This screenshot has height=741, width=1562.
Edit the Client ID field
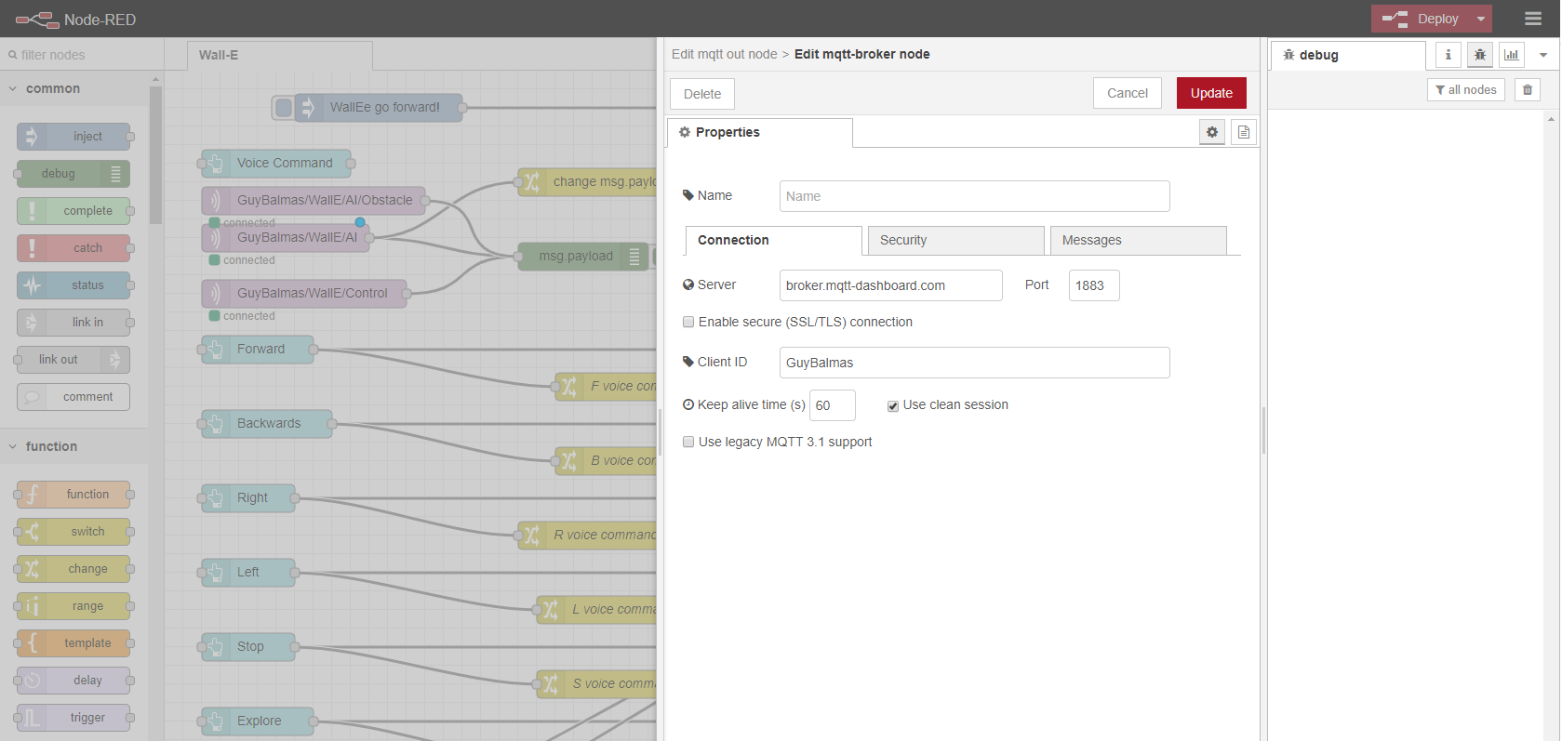[974, 363]
